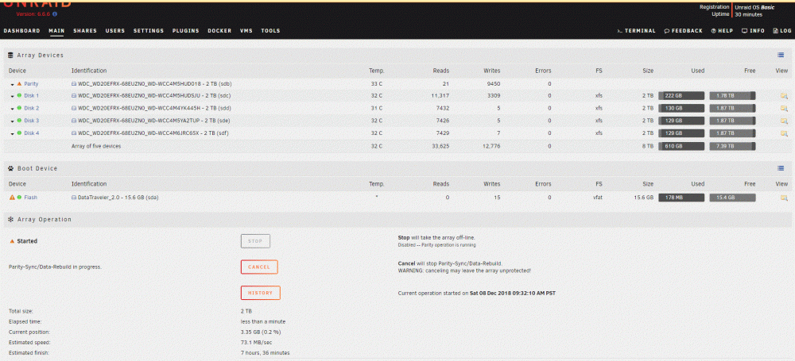The height and width of the screenshot is (361, 795).
Task: Open Disk 3 settings link
Action: click(32, 121)
